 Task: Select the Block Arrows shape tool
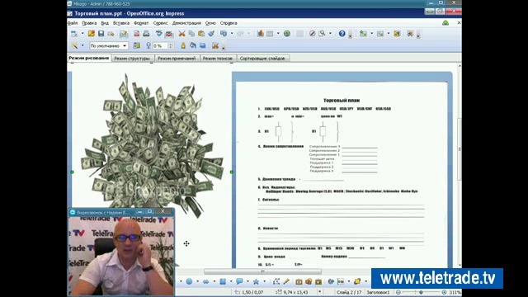[x=205, y=281]
